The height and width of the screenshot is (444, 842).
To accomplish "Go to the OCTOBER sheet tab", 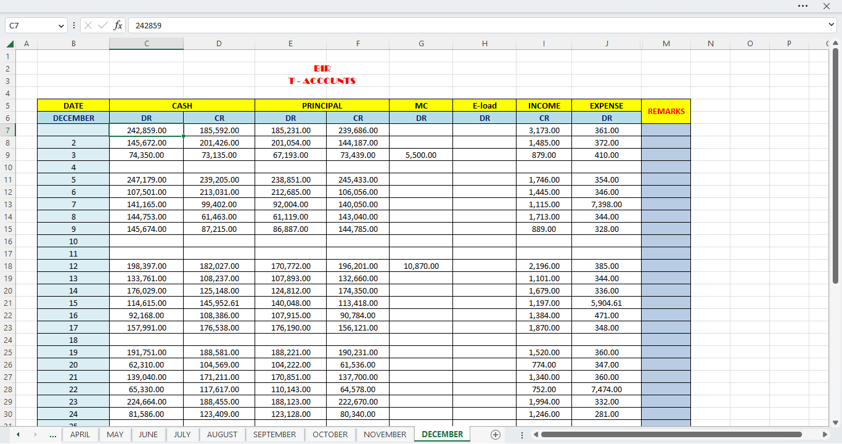I will tap(330, 435).
